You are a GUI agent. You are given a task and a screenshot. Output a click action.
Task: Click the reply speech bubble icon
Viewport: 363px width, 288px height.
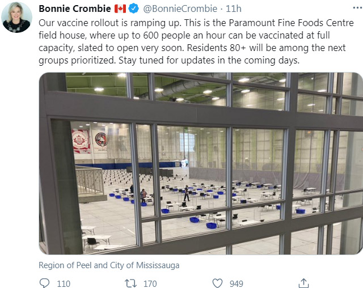pyautogui.click(x=45, y=283)
